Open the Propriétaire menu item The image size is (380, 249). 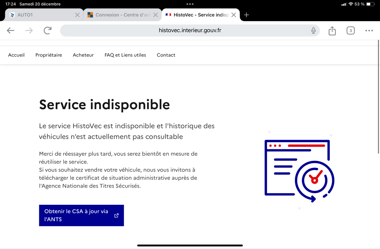click(x=49, y=55)
